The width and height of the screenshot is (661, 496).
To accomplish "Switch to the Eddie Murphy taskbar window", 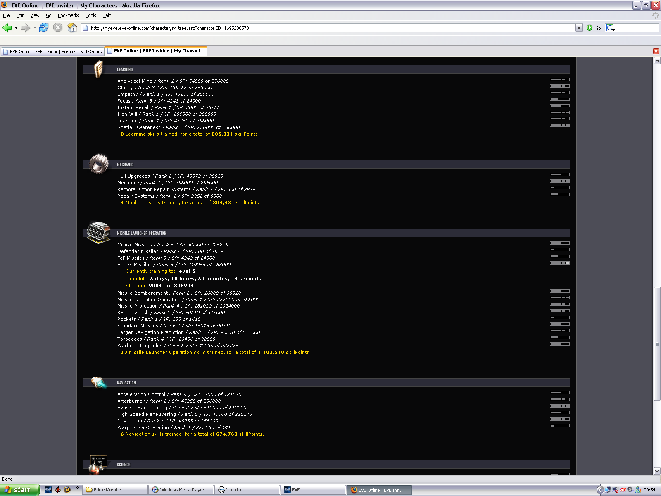I will [115, 490].
